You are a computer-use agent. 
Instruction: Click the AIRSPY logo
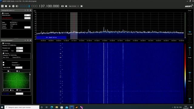coord(189,6)
